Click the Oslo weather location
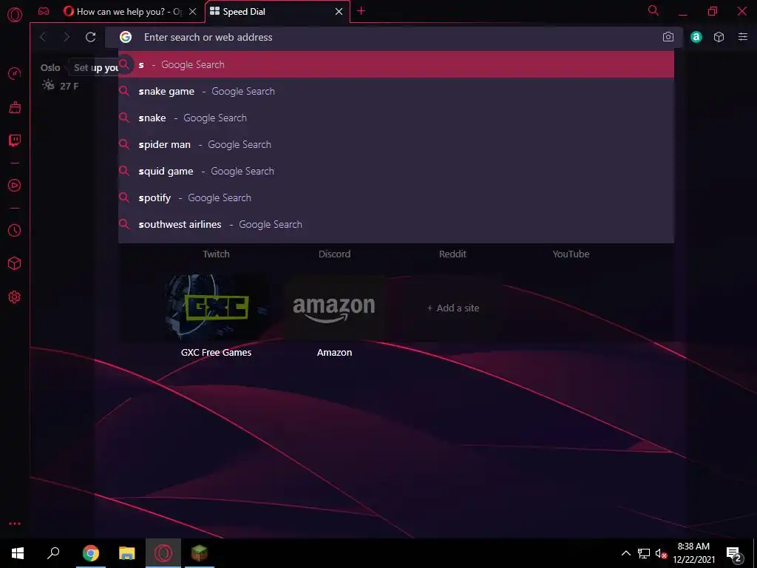This screenshot has width=757, height=568. [x=50, y=67]
